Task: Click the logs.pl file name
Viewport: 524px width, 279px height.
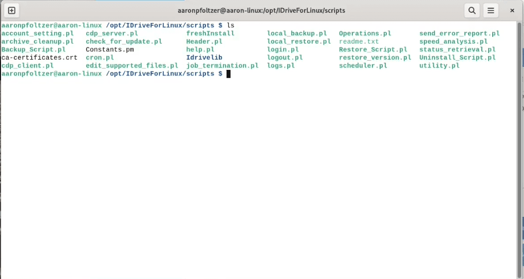Action: [x=281, y=65]
